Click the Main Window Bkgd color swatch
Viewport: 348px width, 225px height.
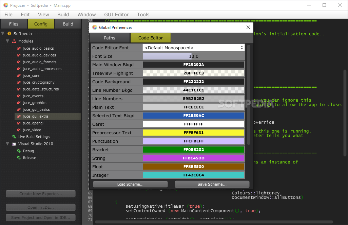pyautogui.click(x=194, y=65)
